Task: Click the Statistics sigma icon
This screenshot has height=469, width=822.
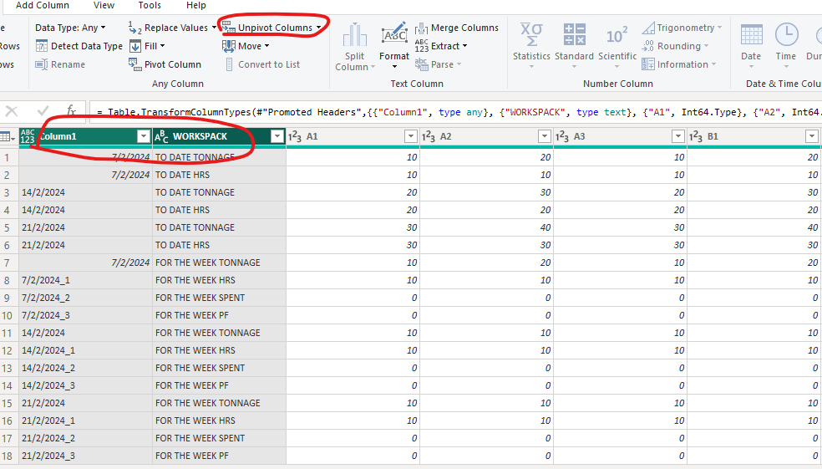Action: (531, 34)
